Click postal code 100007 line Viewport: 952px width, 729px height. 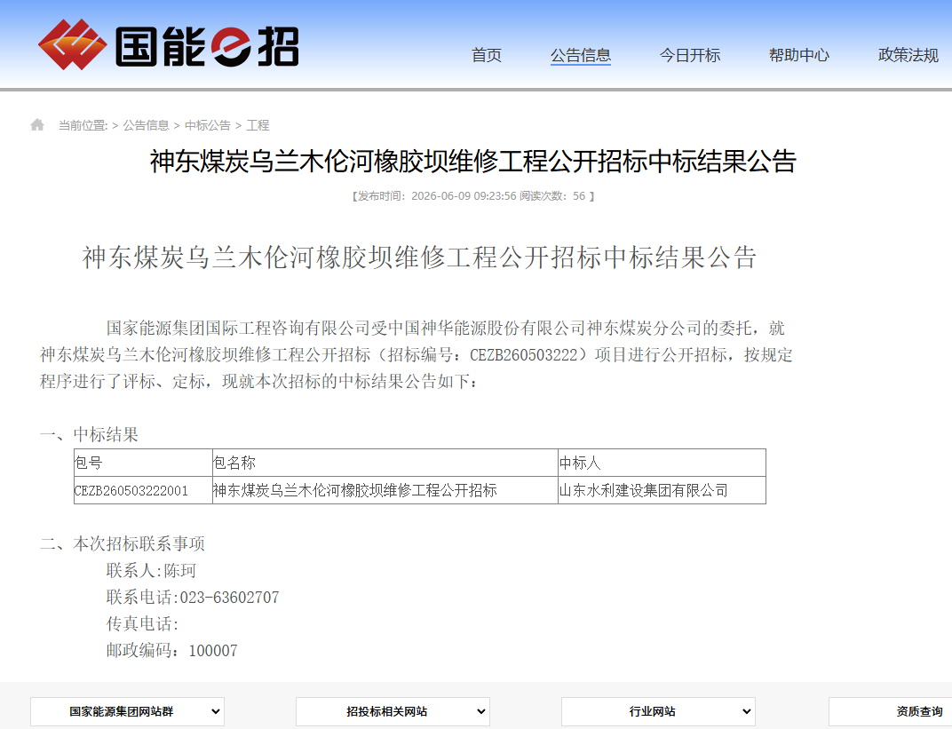(171, 651)
